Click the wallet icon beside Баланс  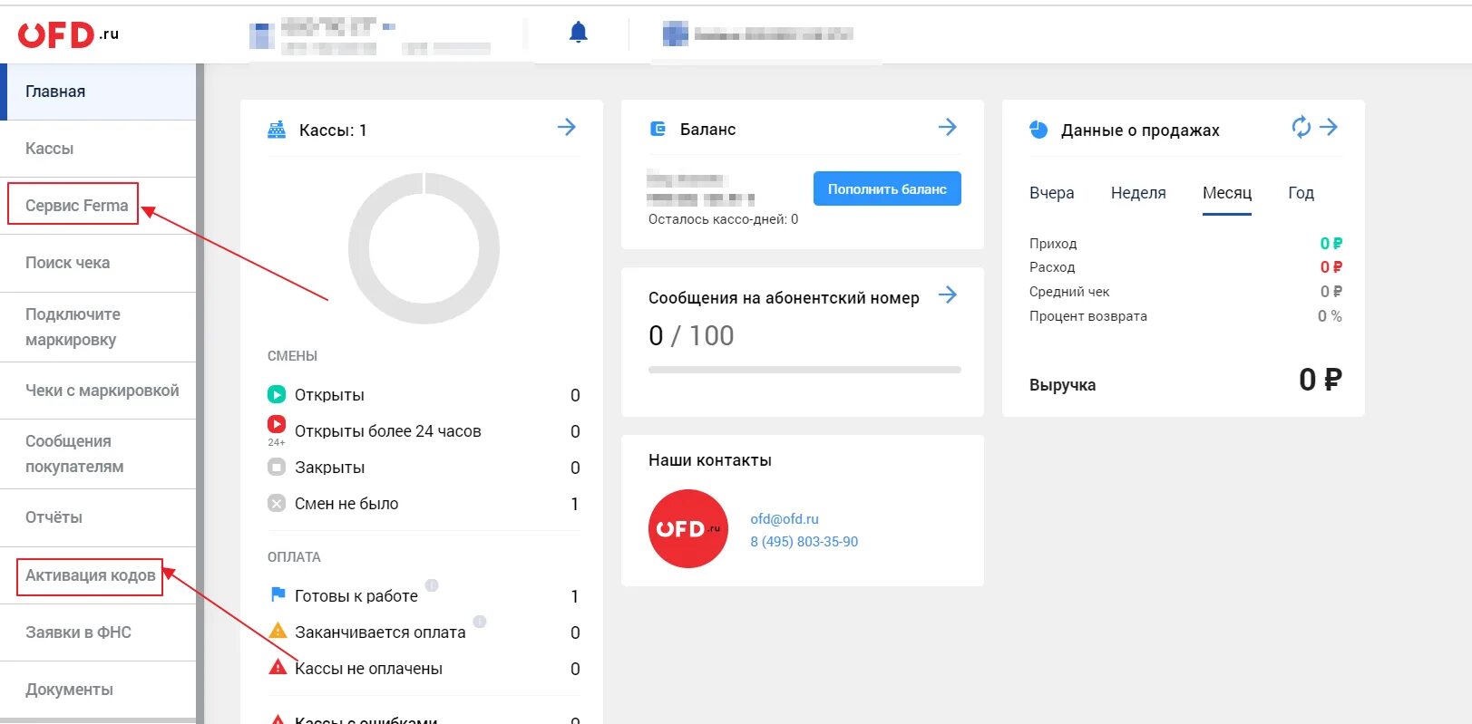pyautogui.click(x=658, y=129)
